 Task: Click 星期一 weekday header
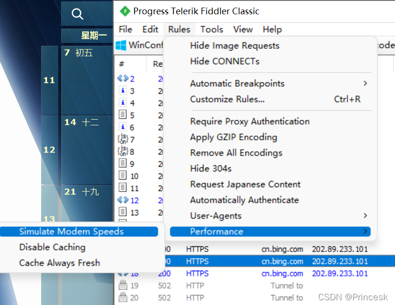pos(94,35)
